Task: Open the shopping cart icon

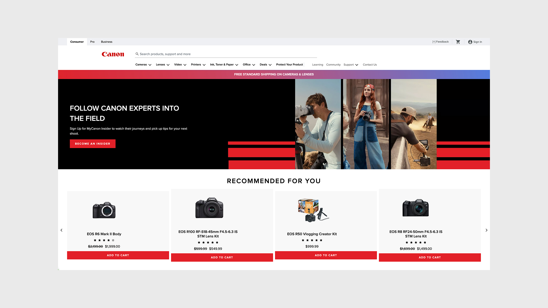Action: [x=458, y=42]
